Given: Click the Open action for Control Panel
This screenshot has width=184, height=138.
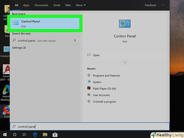Looking at the screenshot, I should [96, 55].
